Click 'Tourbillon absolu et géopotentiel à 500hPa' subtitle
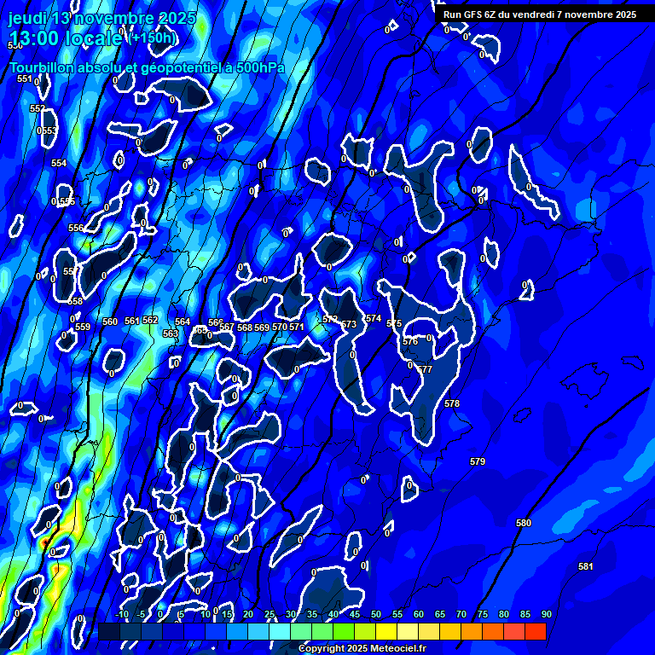 [147, 67]
